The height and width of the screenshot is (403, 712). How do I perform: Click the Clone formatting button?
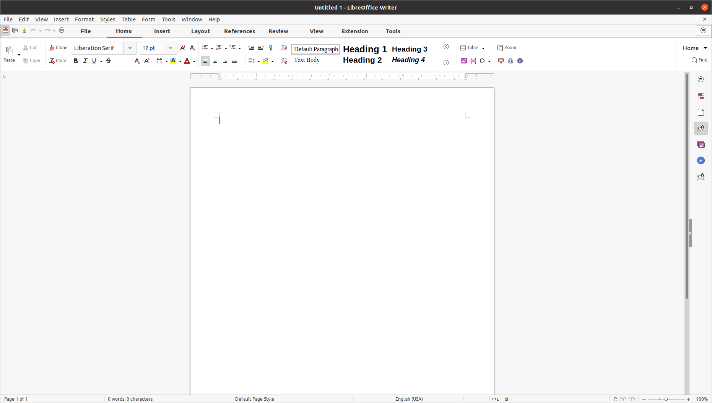click(58, 48)
